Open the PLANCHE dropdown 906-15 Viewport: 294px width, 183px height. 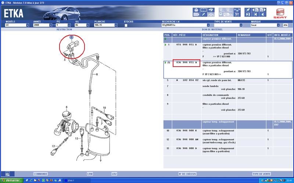coord(116,25)
